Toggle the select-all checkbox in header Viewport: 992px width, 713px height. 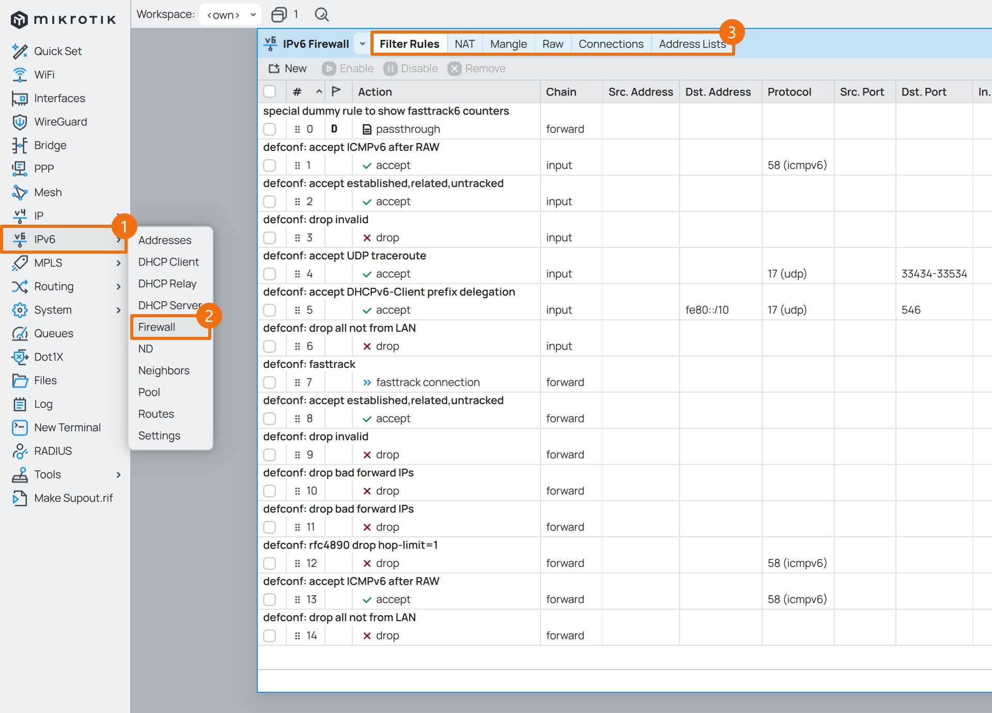coord(270,92)
